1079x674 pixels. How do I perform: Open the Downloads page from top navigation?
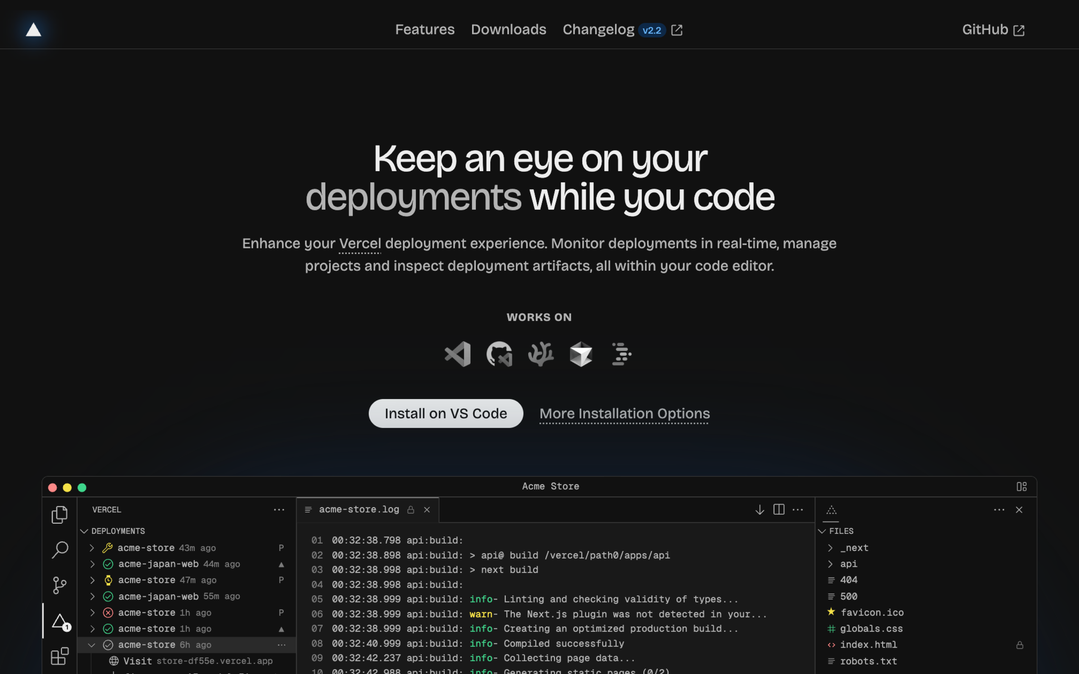click(508, 29)
